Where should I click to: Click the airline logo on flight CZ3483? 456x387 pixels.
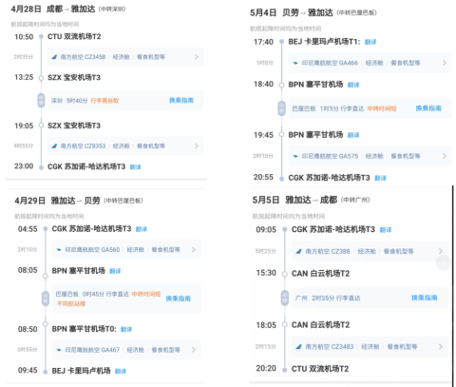click(298, 347)
